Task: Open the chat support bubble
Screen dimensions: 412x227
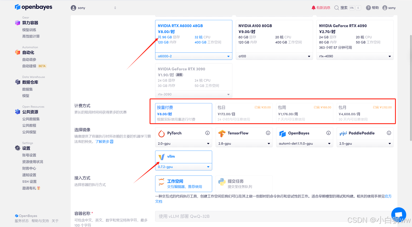Action: (x=398, y=214)
